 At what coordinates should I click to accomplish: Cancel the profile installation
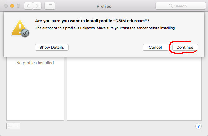click(155, 48)
